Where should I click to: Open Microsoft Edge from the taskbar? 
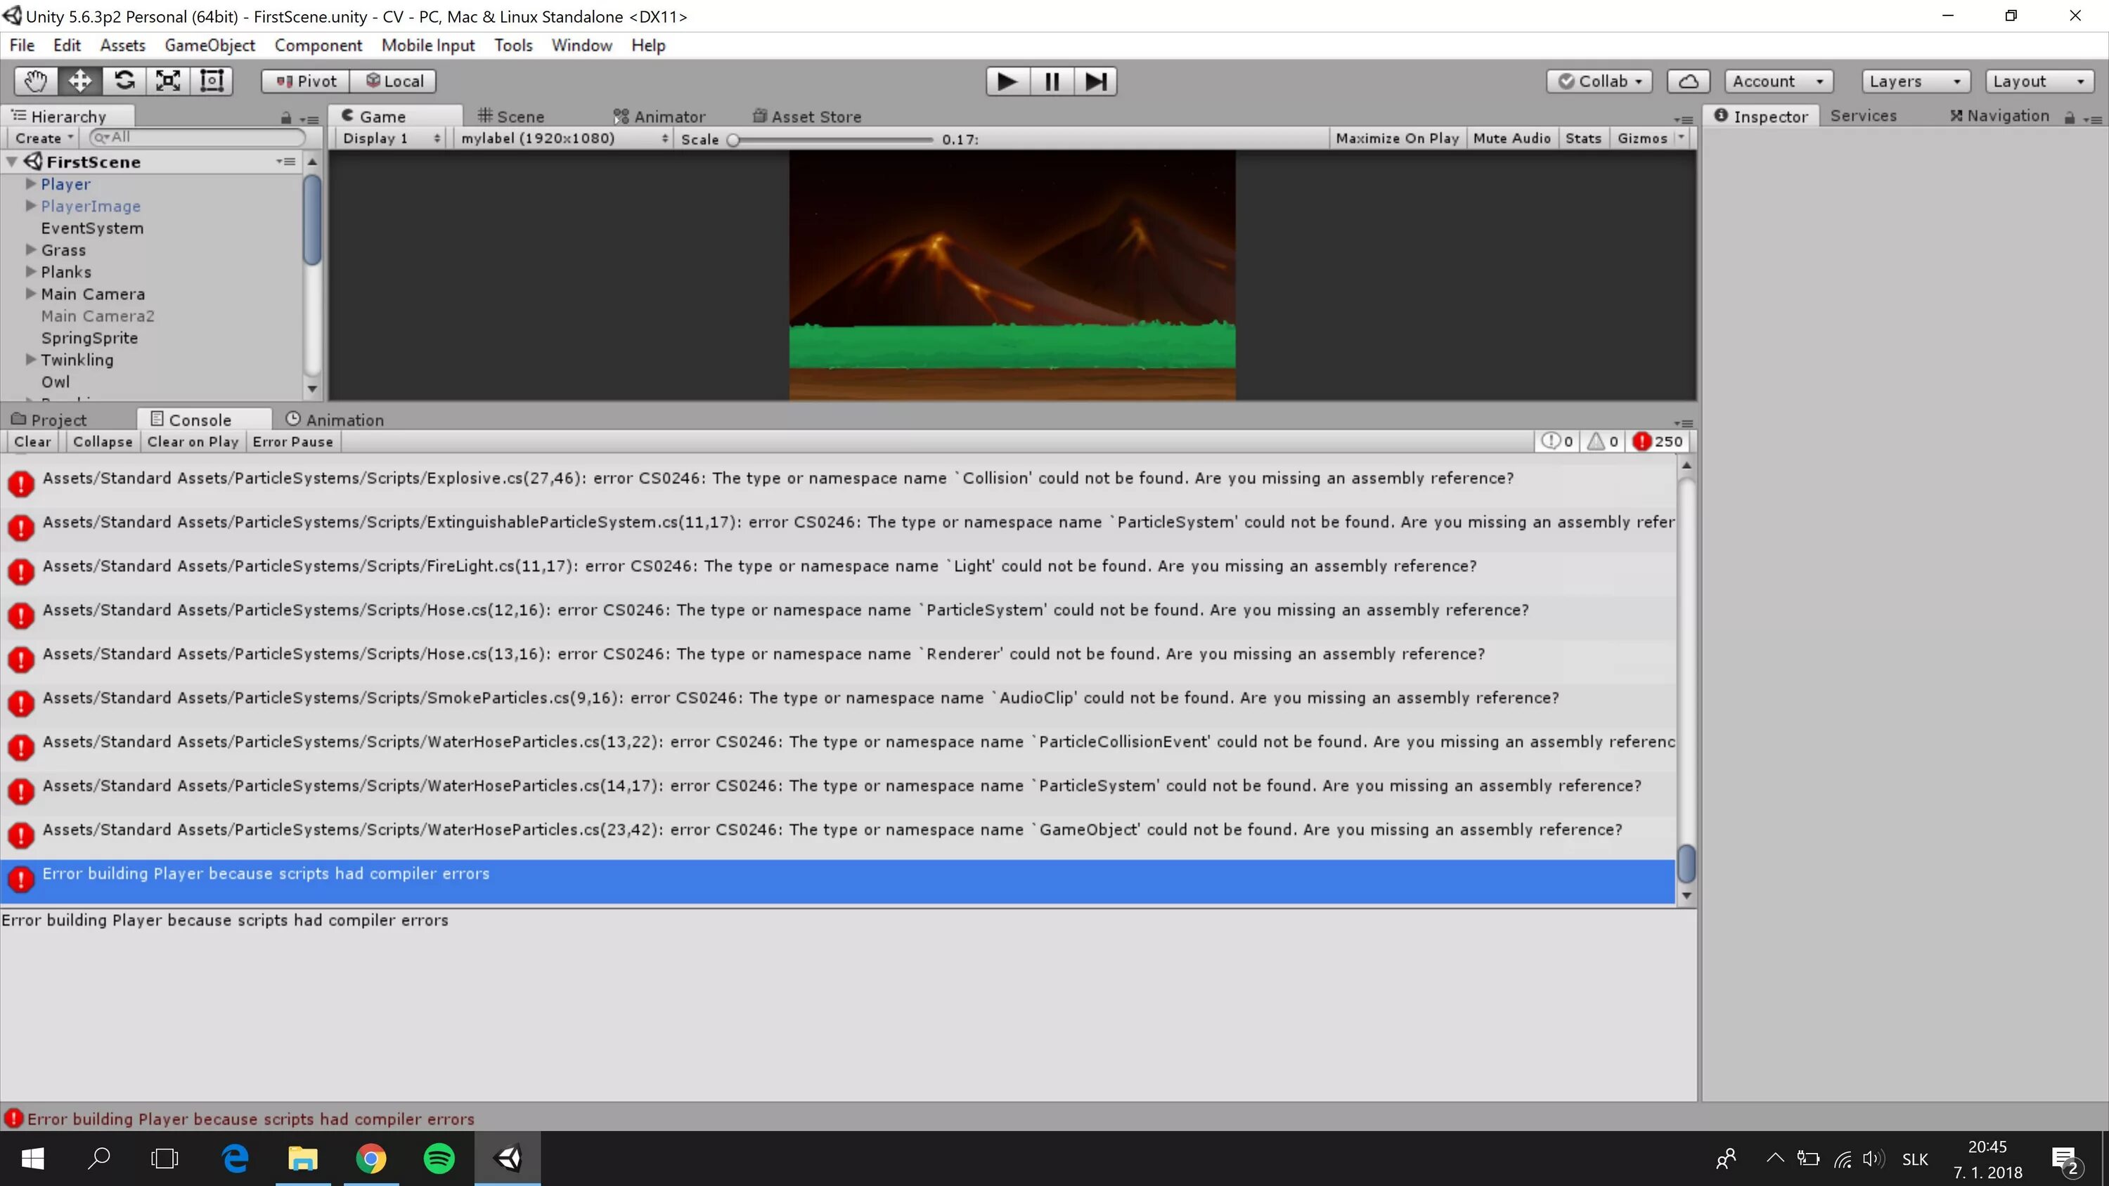[x=236, y=1158]
